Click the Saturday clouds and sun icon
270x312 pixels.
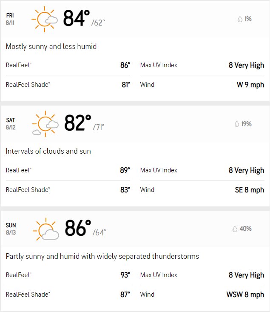[45, 124]
